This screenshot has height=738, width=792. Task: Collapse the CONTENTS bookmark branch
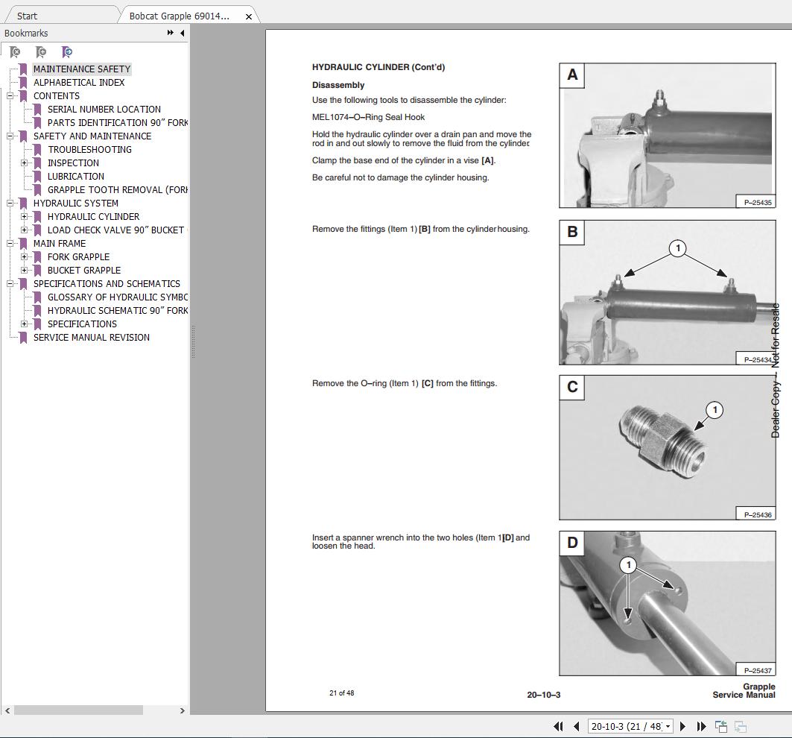click(10, 95)
